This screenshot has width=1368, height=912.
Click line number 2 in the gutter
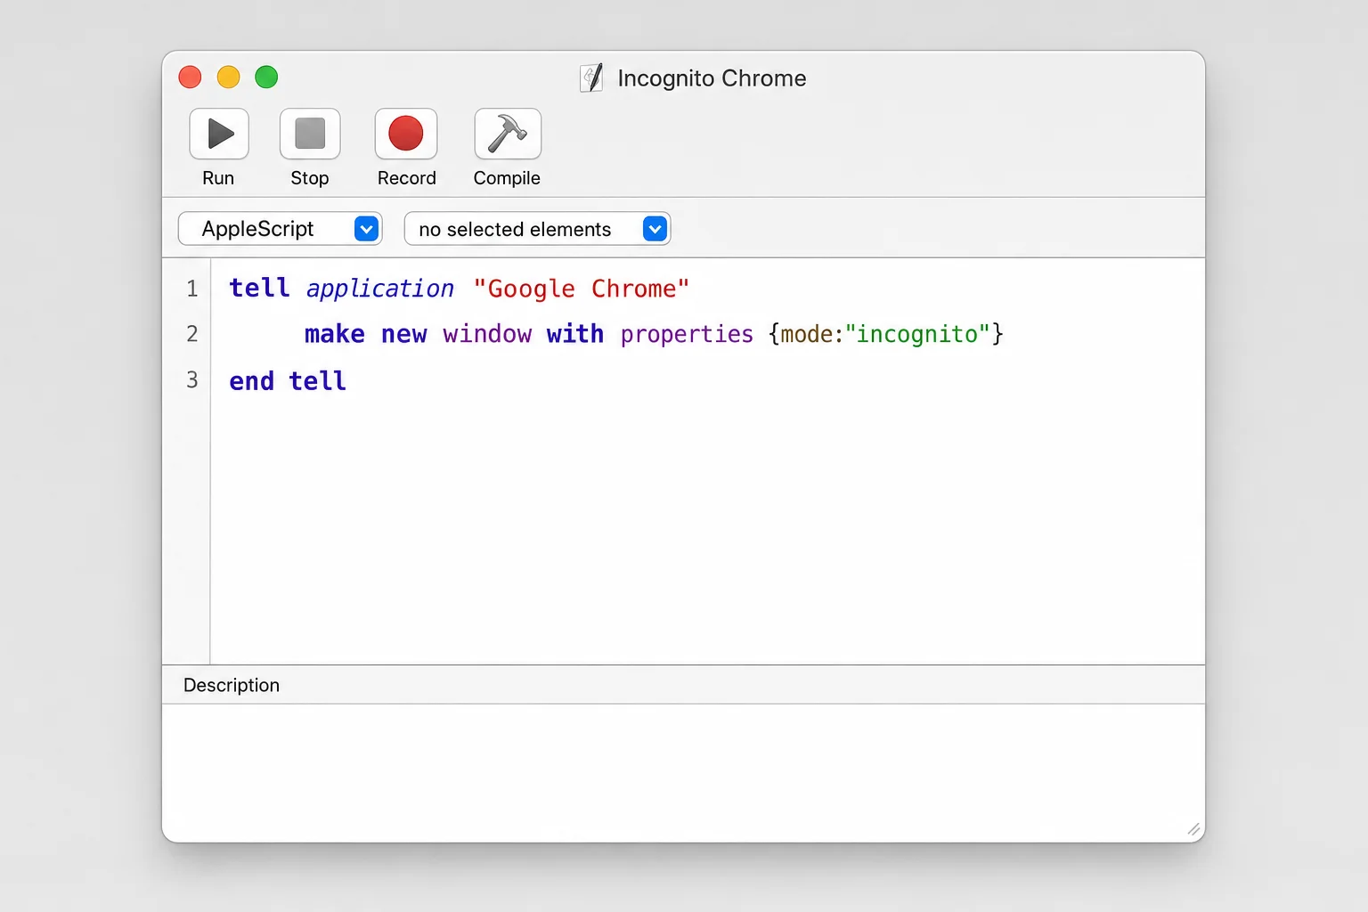(191, 334)
